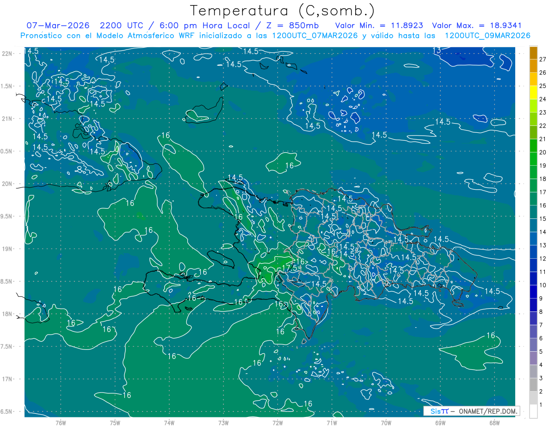This screenshot has height=429, width=555.
Task: Click the legend value 5
Action: click(x=541, y=352)
